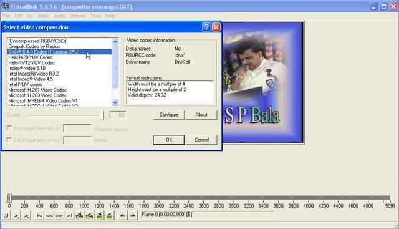Click the VirtualDub title bar application icon
399x229 pixels.
(x=5, y=6)
